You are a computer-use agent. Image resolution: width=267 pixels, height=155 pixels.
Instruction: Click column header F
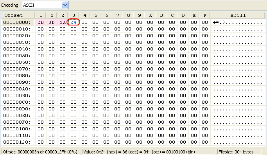coord(205,15)
